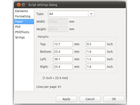Click the 'Lines per page: 61' text

(49, 87)
